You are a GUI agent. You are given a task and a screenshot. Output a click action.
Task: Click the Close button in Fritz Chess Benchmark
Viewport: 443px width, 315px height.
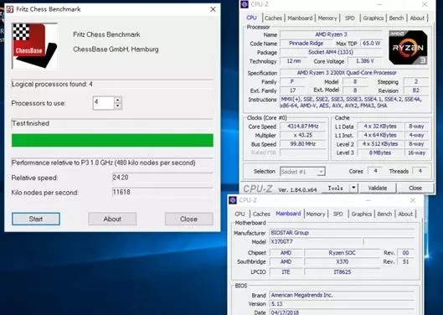188,219
